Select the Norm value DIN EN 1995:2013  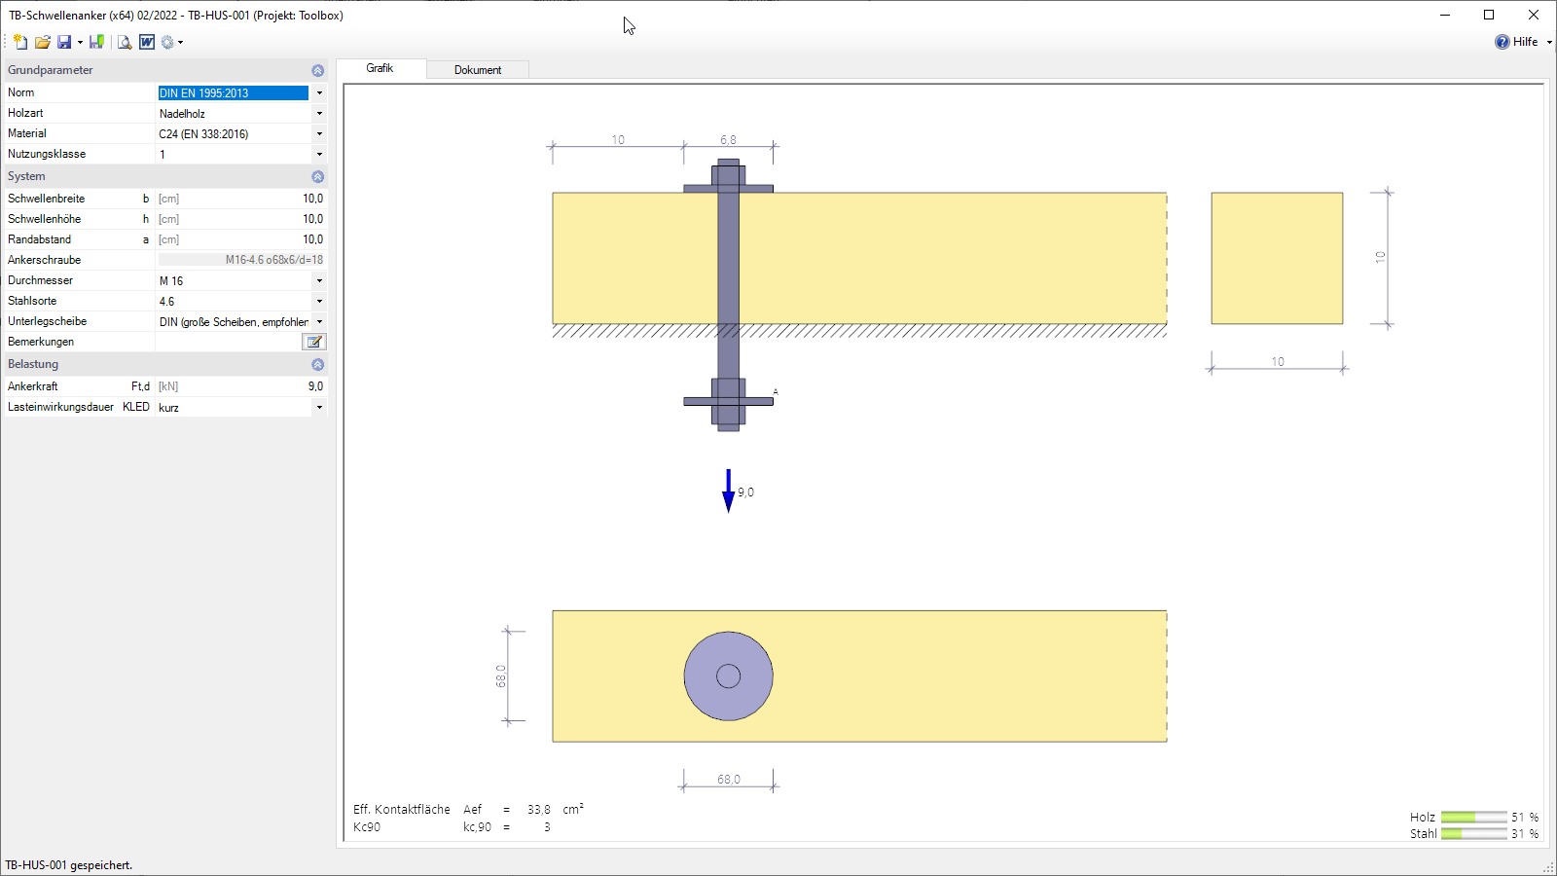click(x=234, y=93)
